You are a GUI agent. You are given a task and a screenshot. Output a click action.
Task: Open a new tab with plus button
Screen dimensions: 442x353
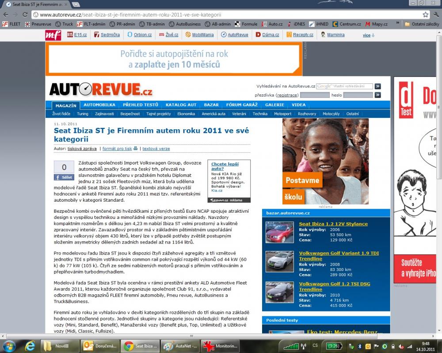[76, 4]
